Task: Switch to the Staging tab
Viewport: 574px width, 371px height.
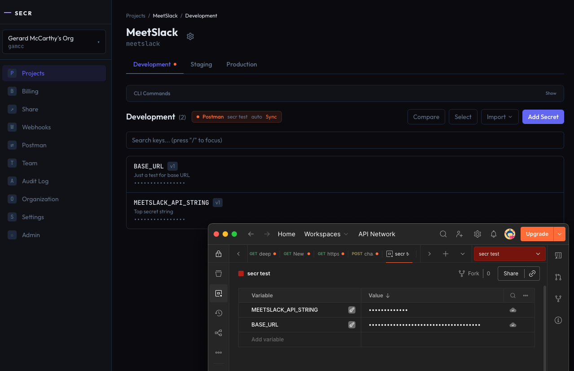Action: point(201,64)
